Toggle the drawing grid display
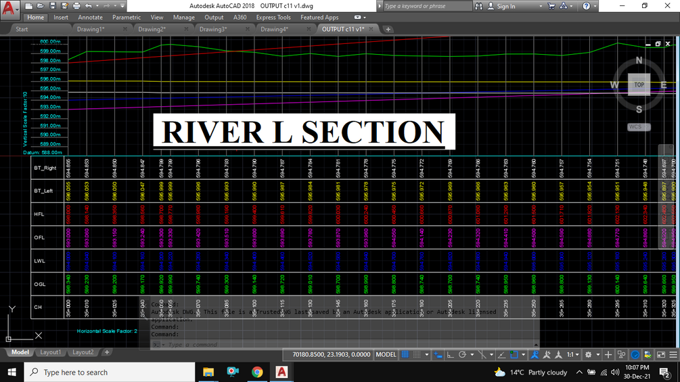This screenshot has height=382, width=680. click(405, 355)
